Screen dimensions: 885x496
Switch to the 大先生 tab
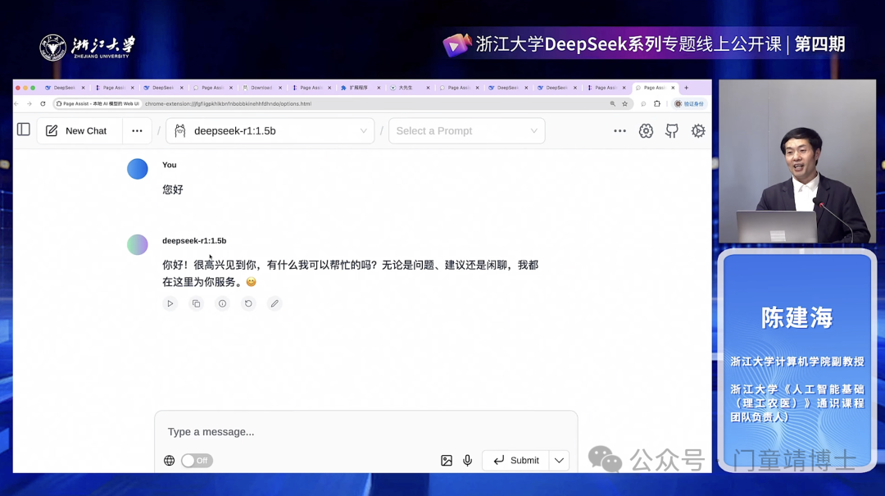pyautogui.click(x=406, y=88)
